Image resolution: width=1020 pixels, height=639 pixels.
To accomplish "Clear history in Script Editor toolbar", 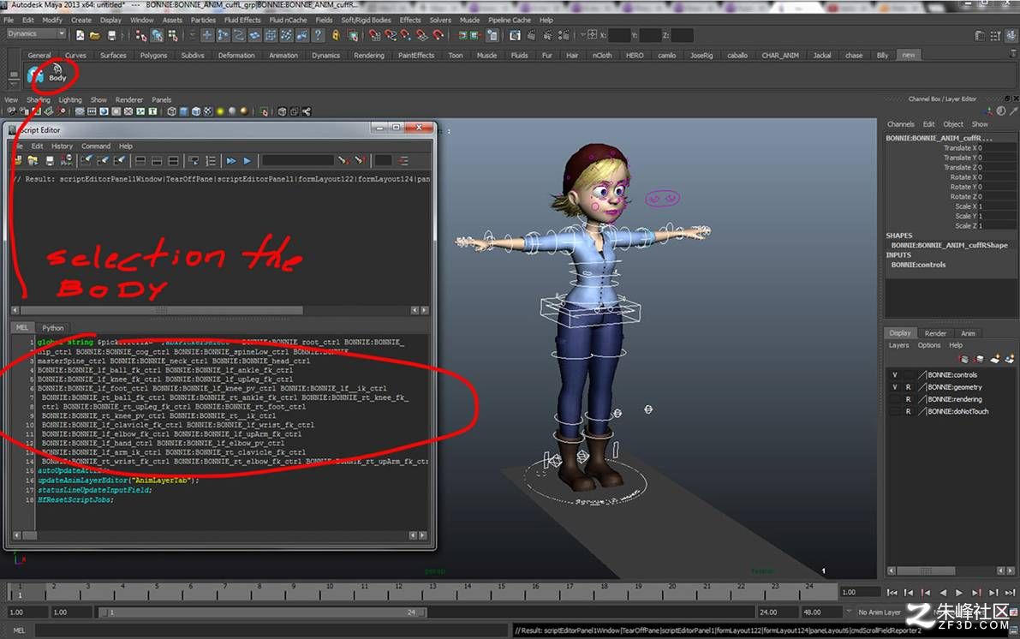I will (x=86, y=160).
